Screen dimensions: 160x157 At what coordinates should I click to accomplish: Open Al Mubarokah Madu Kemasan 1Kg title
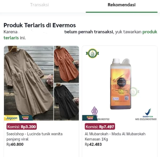[115, 137]
